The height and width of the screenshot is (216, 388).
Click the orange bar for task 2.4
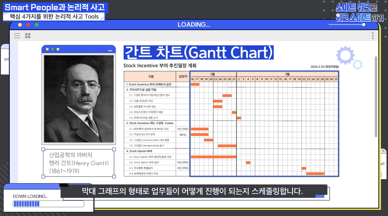tap(234, 112)
